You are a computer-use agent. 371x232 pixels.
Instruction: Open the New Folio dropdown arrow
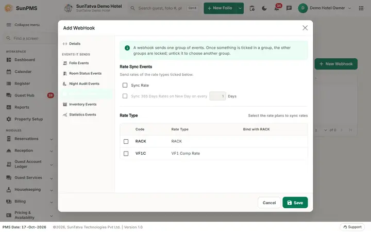(240, 8)
